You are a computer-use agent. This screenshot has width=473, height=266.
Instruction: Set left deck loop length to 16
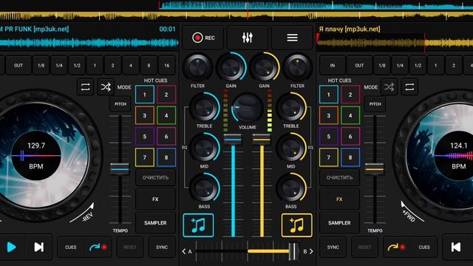167,65
